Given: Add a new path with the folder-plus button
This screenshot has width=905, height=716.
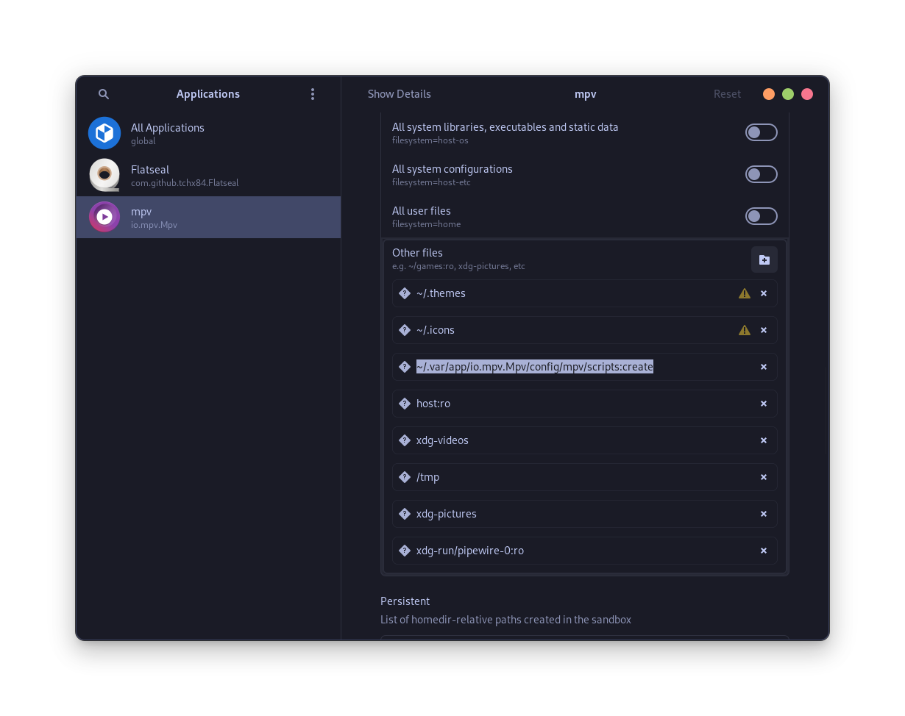Looking at the screenshot, I should coord(764,259).
